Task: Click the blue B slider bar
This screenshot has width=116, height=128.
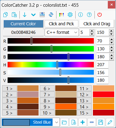Action: 51,57
